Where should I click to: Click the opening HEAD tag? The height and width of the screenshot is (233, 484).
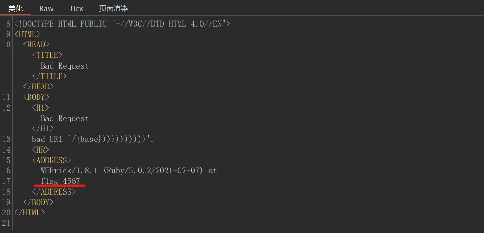pos(36,45)
